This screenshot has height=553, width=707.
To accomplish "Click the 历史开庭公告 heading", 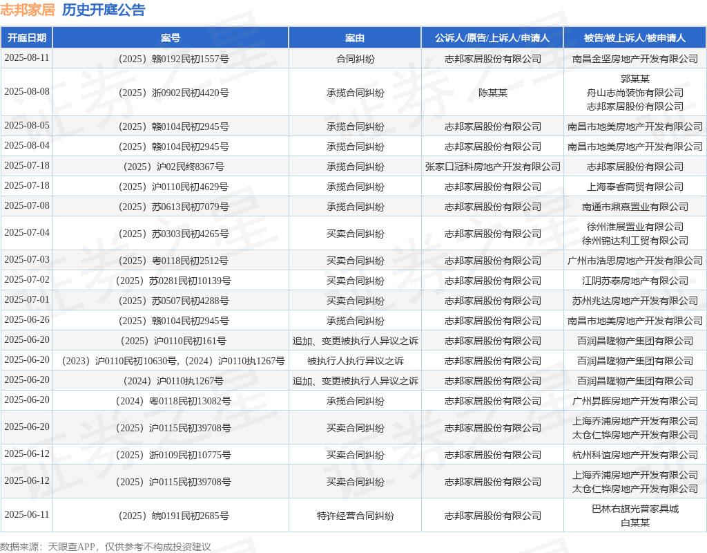I will 104,10.
